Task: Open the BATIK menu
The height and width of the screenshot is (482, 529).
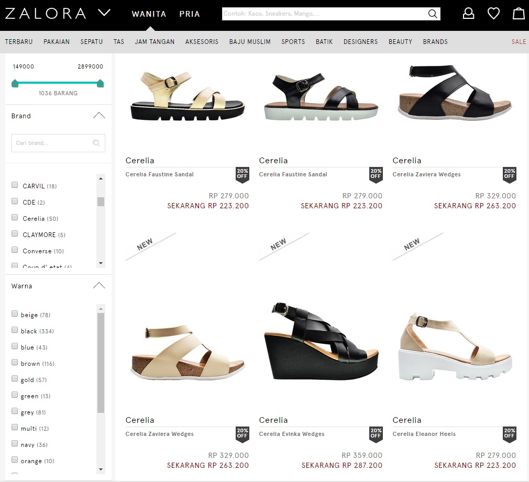Action: [x=324, y=42]
